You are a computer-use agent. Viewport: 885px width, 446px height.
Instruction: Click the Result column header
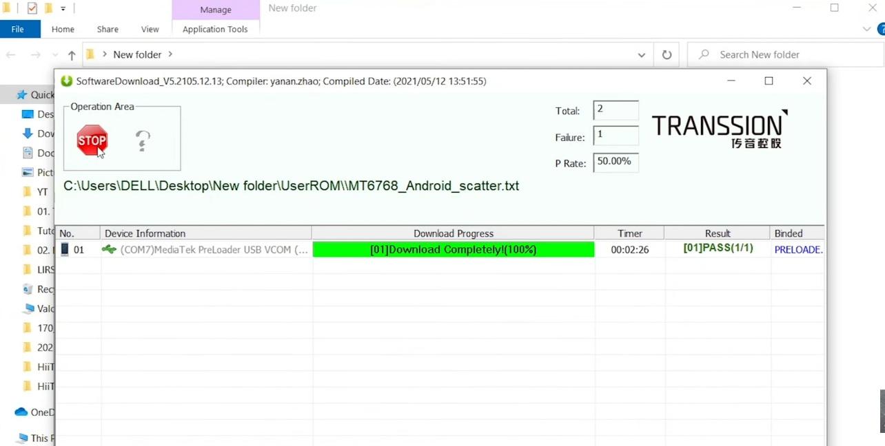[x=718, y=233]
